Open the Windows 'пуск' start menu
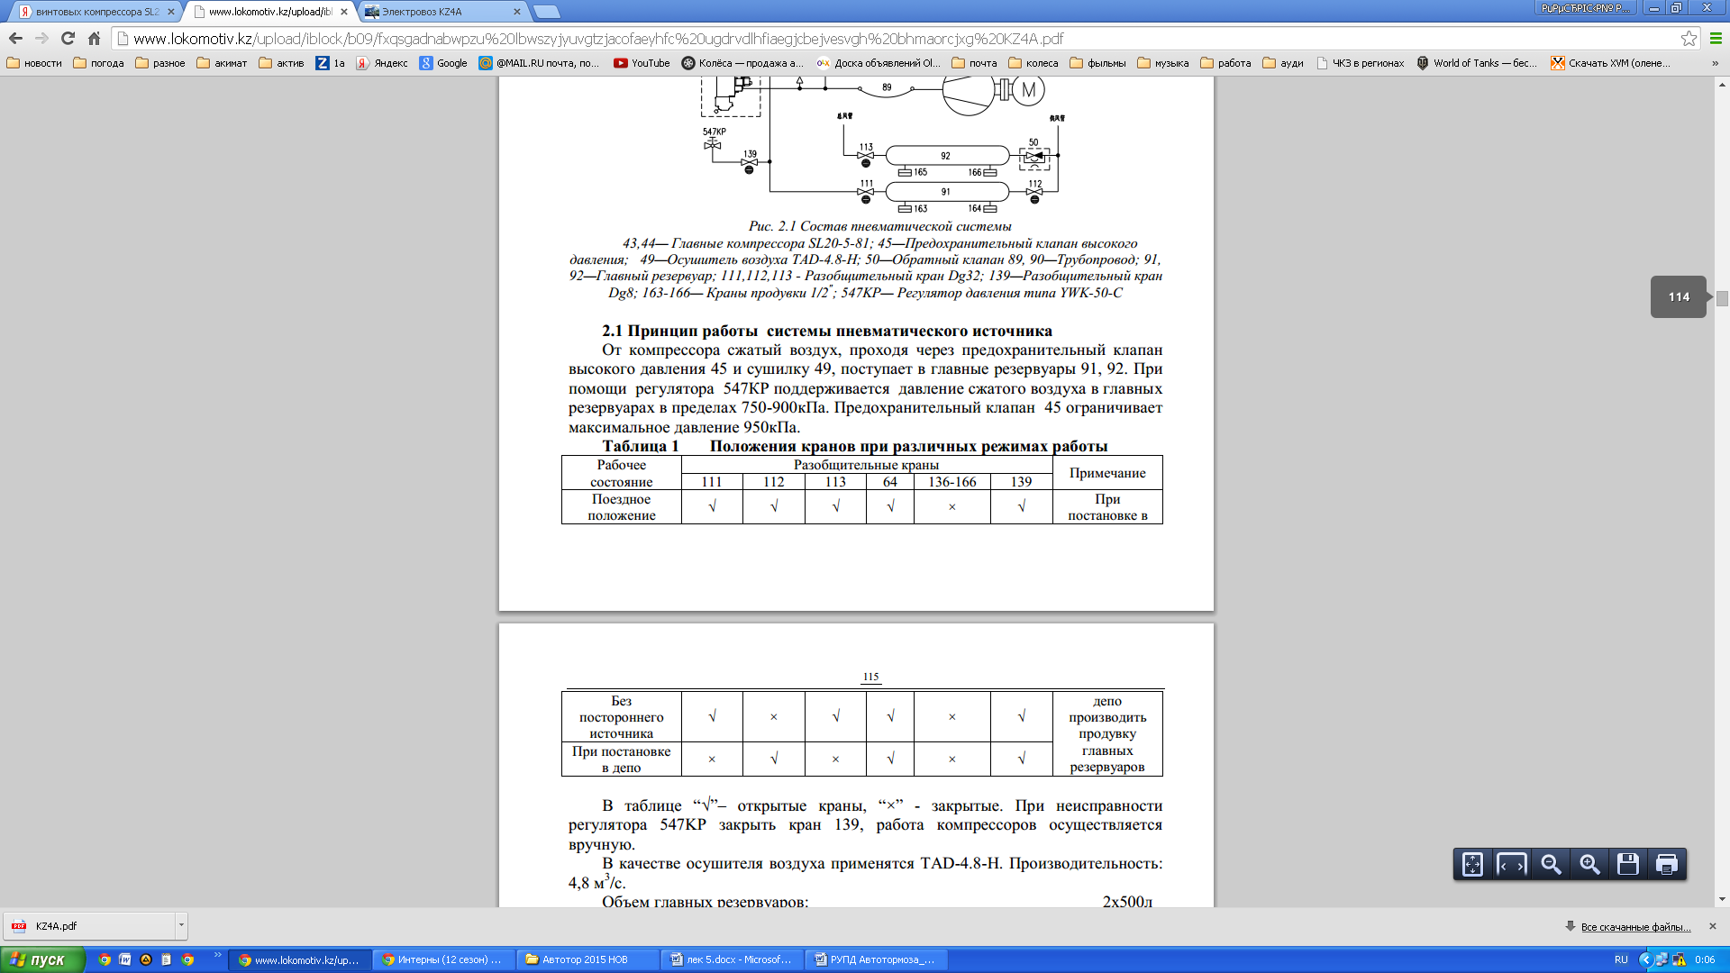 coord(42,959)
